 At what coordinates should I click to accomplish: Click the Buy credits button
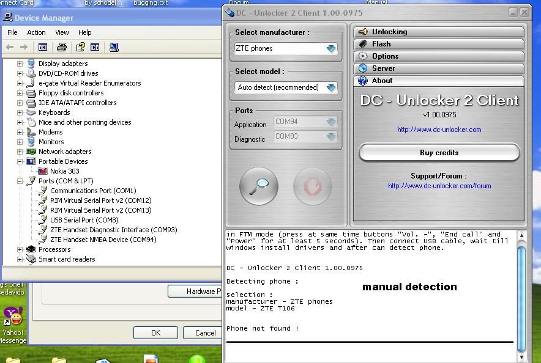[439, 153]
